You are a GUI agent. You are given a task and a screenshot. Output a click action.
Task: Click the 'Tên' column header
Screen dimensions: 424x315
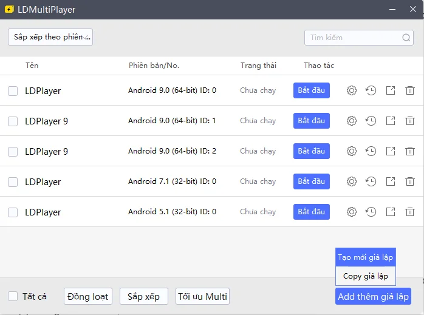(32, 66)
